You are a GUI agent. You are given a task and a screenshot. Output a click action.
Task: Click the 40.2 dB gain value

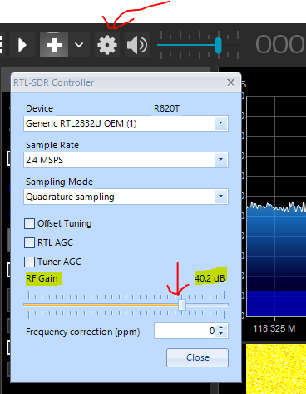210,278
